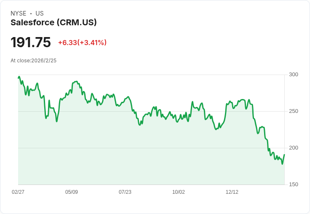Click the first point at the chart line's left end
Screen dimensions: 310x214
click(x=19, y=78)
